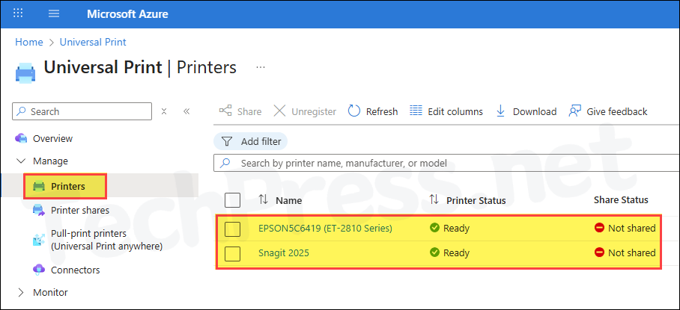Collapse the sidebar with double chevron
The height and width of the screenshot is (310, 680).
(186, 111)
